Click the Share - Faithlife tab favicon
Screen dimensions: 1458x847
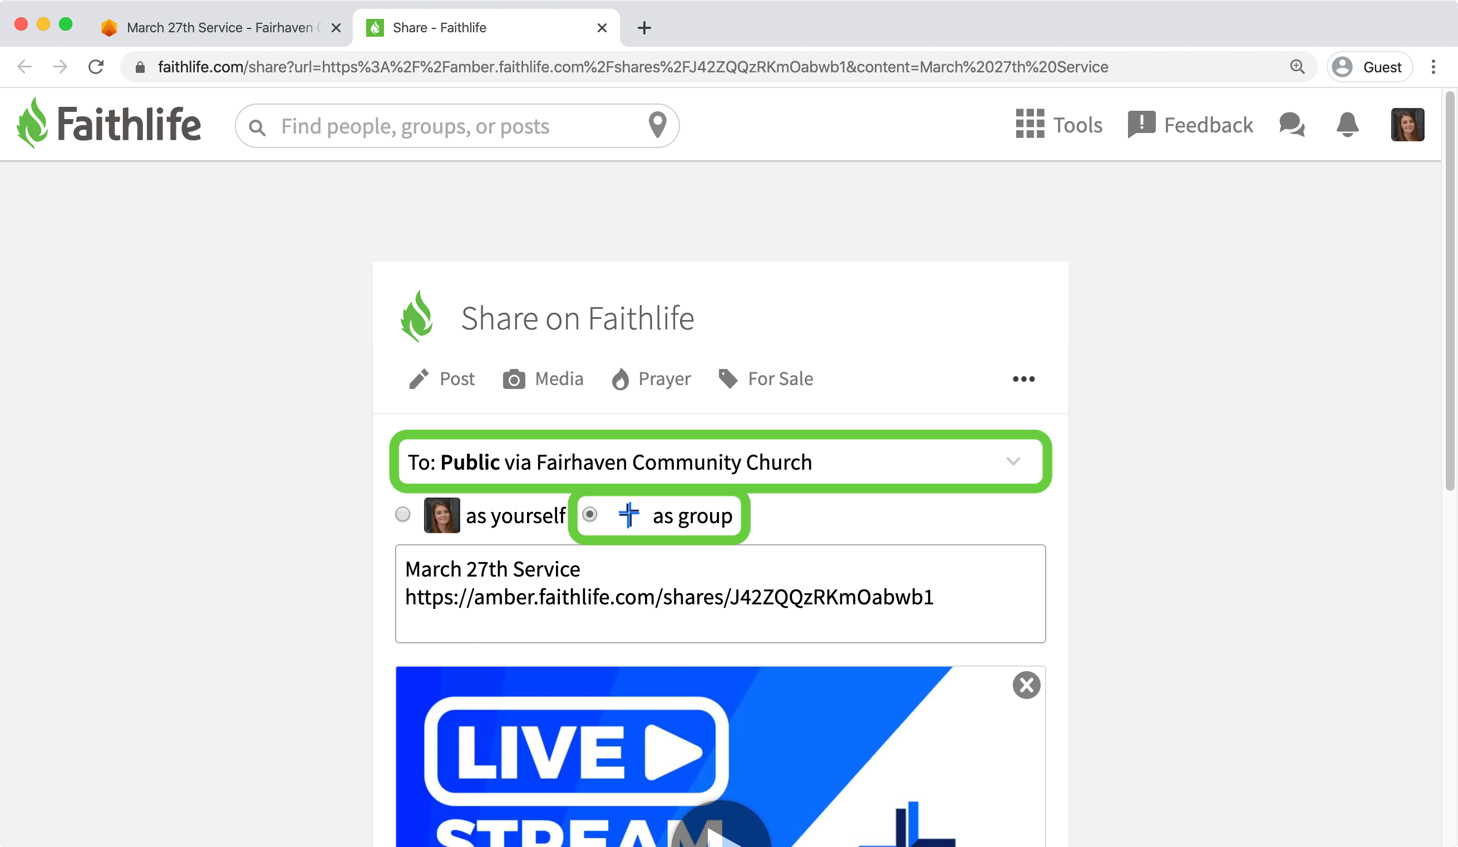(x=375, y=27)
